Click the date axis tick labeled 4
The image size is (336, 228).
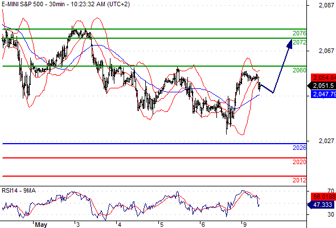click(120, 225)
